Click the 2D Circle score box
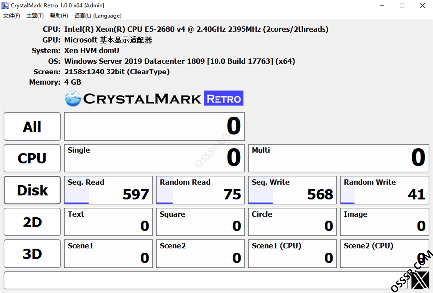 coord(293,222)
